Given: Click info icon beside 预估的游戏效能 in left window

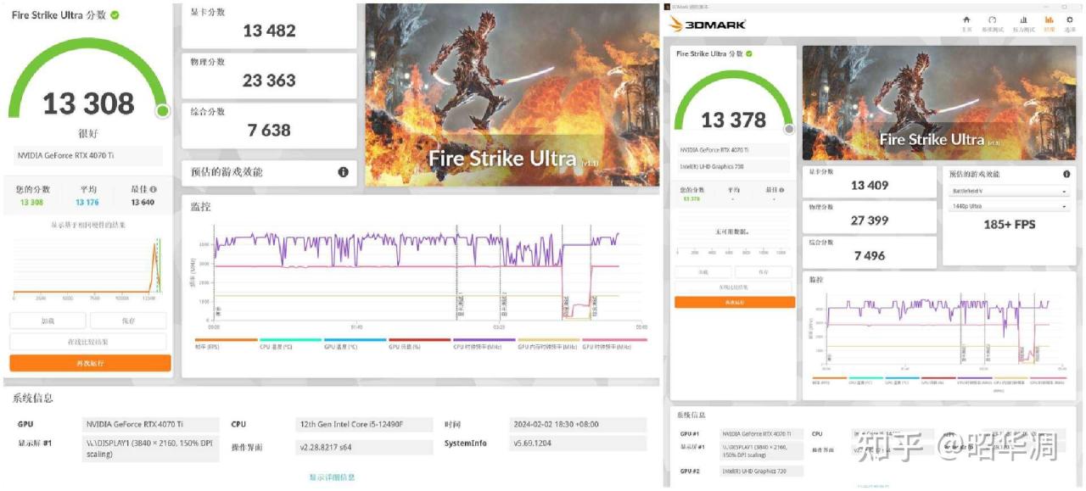Looking at the screenshot, I should click(x=344, y=172).
